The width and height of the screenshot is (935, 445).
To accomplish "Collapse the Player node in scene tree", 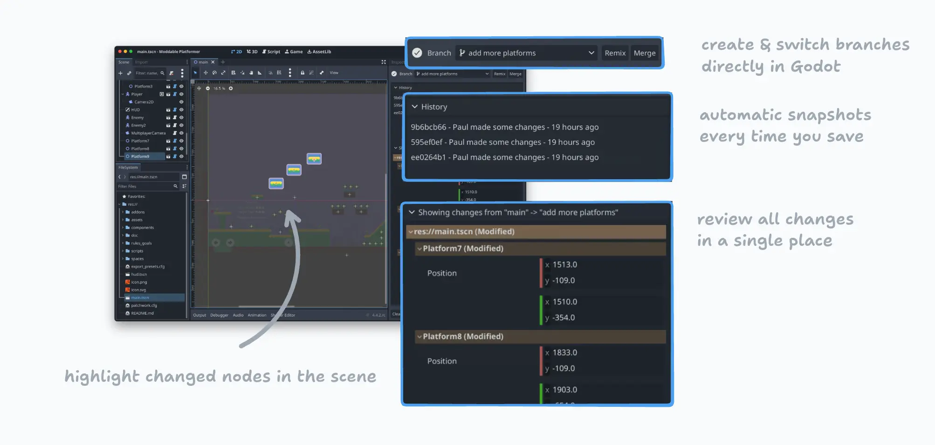I will coord(123,94).
